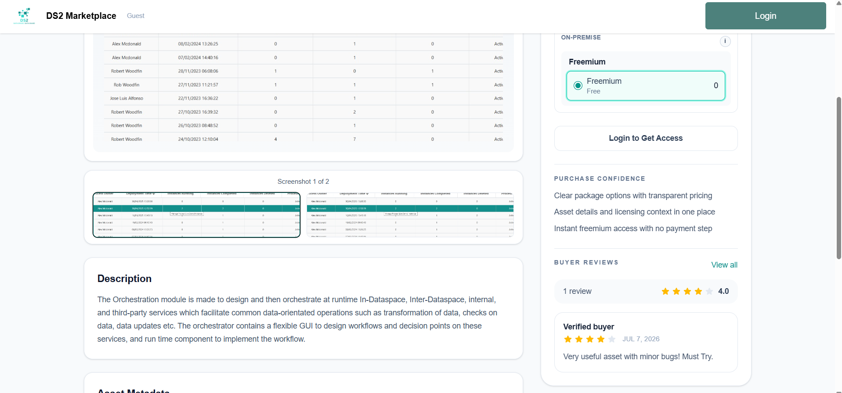Click the 'Screenshot 1 of 2' caption
The image size is (842, 393).
303,182
